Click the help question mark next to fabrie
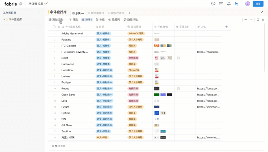Image resolution: width=268 pixels, height=152 pixels. 21,4
